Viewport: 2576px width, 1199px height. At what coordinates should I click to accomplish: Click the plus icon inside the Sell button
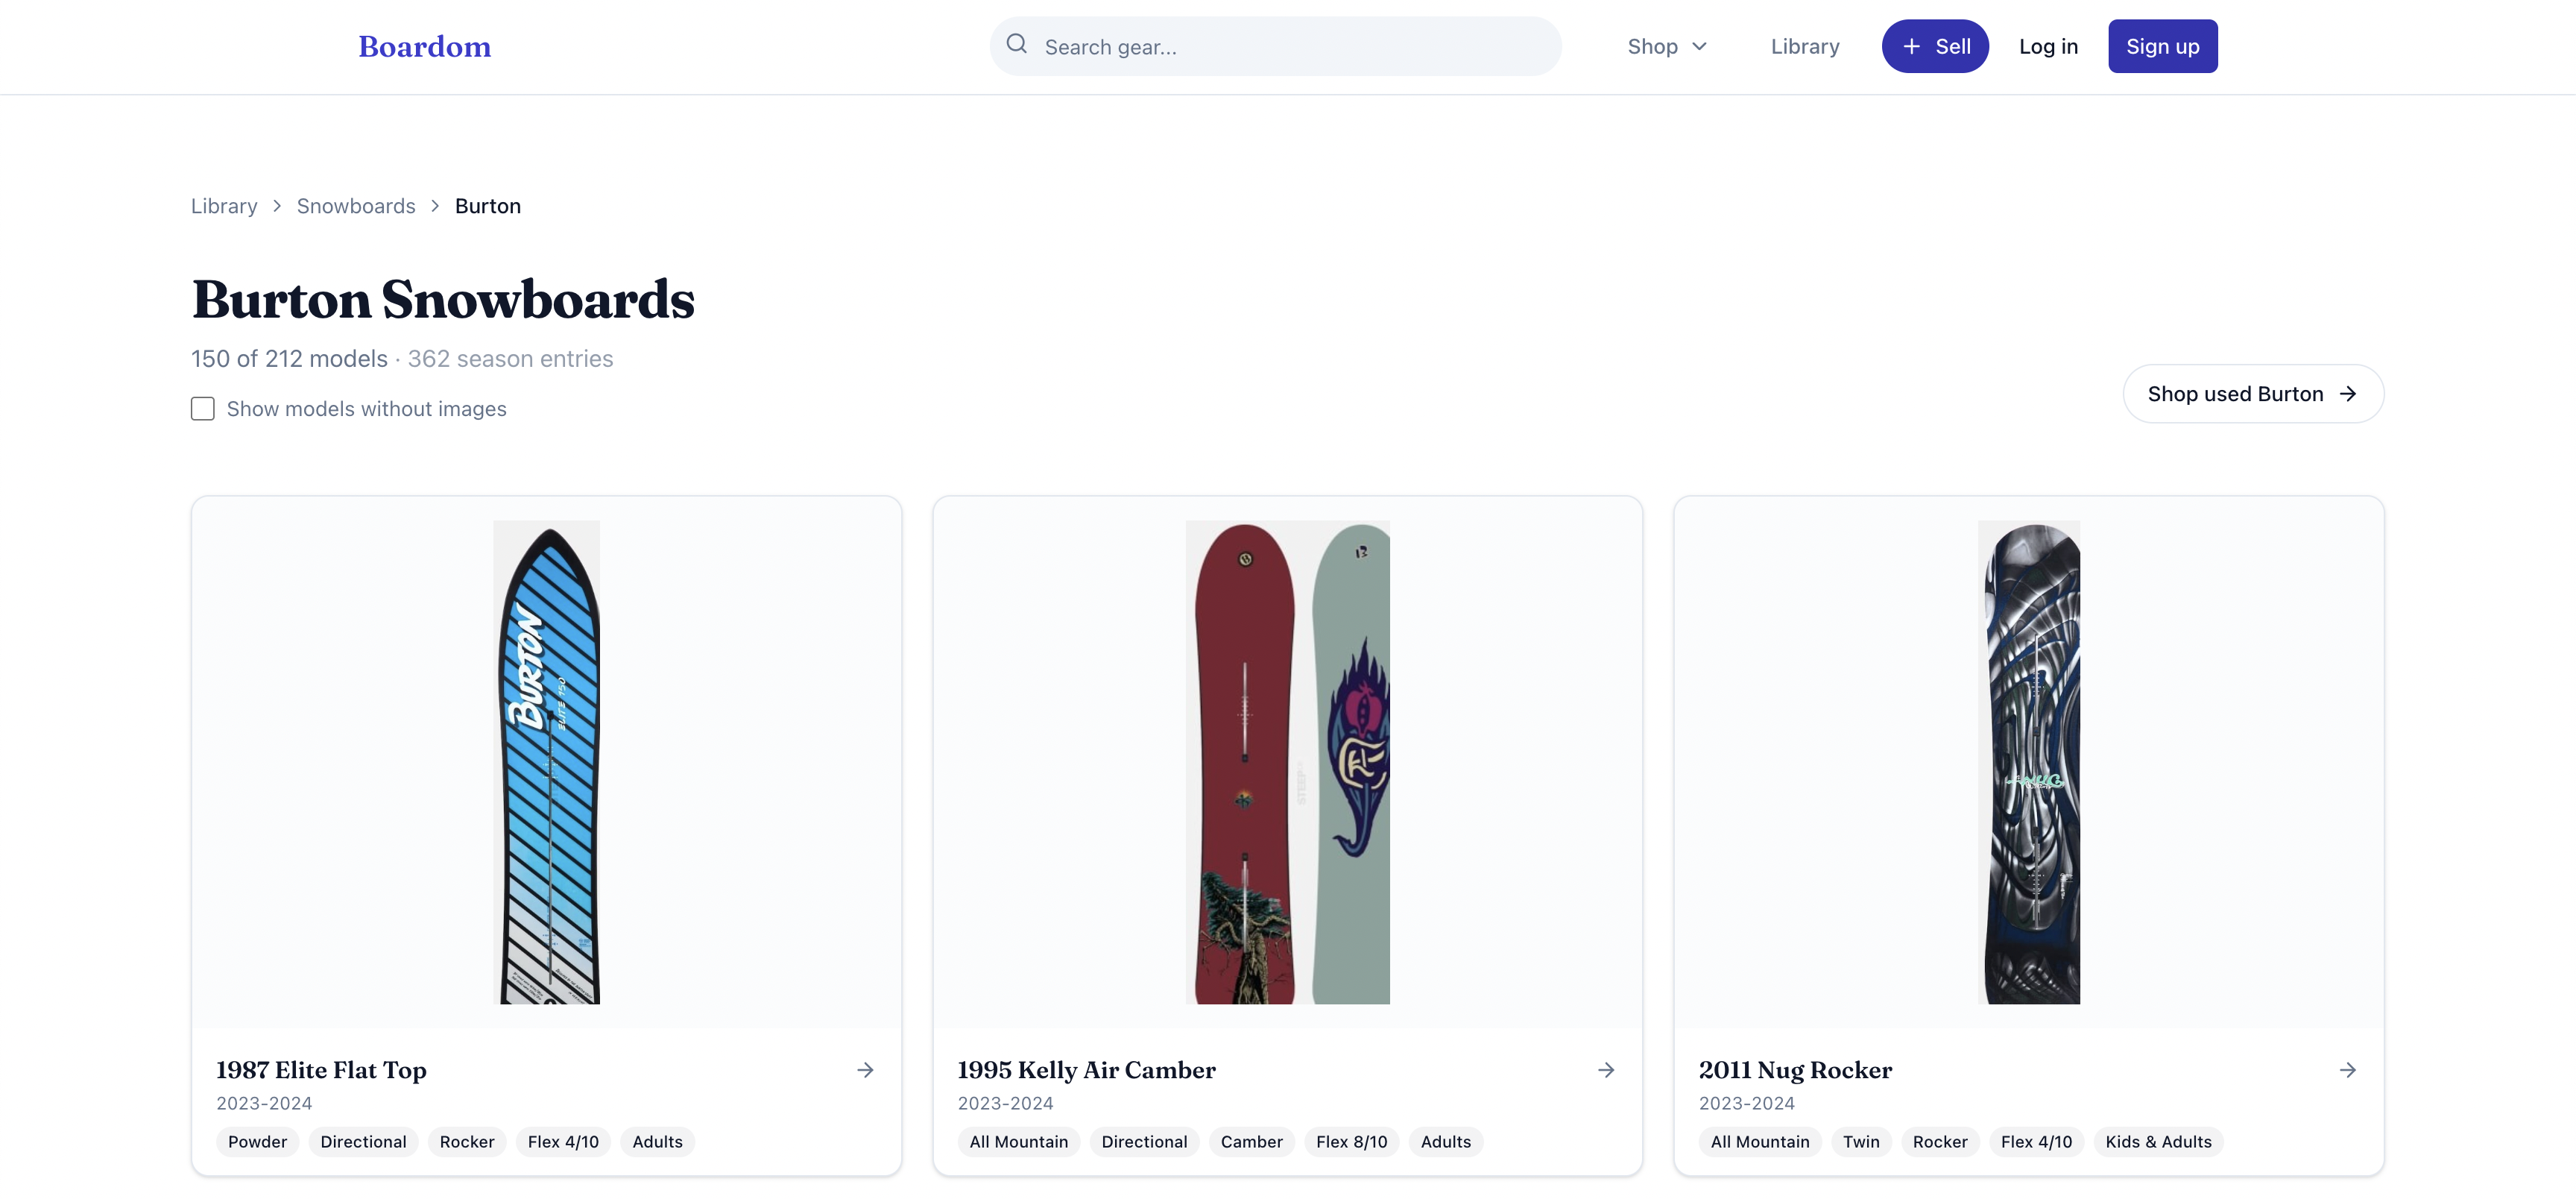click(x=1911, y=46)
